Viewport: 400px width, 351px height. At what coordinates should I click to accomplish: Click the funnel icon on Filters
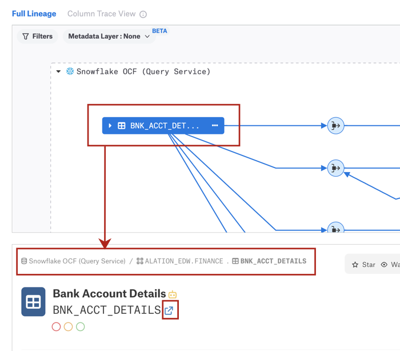coord(26,37)
